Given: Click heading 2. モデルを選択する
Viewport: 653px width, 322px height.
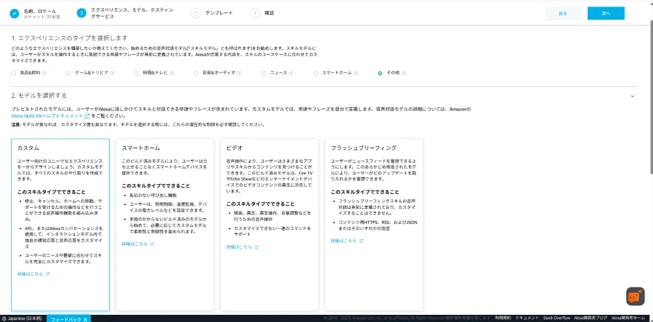Looking at the screenshot, I should coord(39,96).
